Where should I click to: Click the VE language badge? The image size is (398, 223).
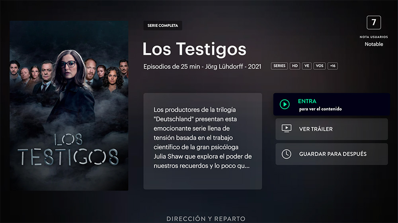306,66
